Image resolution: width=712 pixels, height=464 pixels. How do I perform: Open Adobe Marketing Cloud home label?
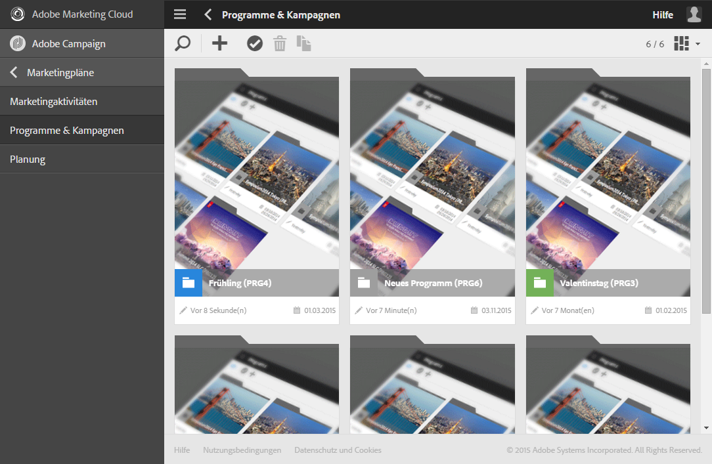82,14
